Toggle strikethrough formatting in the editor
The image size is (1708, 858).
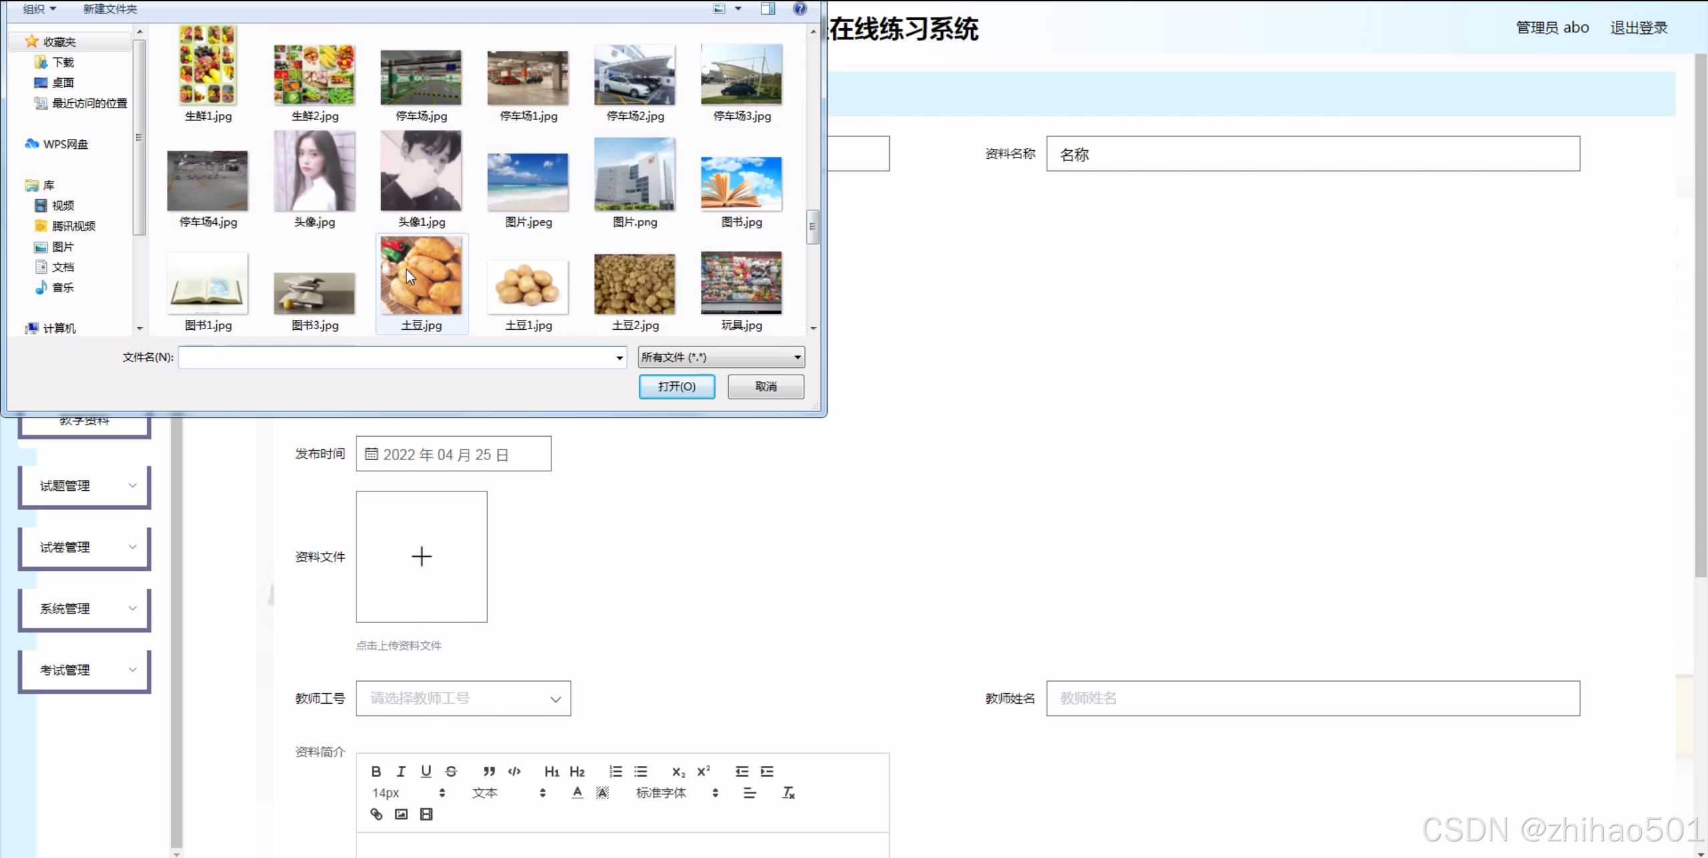(451, 771)
